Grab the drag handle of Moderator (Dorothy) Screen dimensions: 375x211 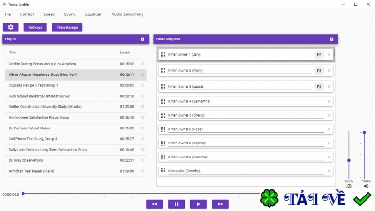(163, 171)
